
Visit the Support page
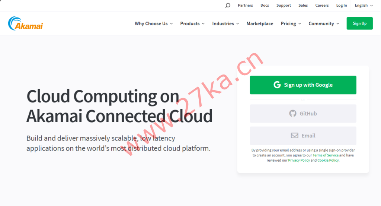(x=284, y=5)
